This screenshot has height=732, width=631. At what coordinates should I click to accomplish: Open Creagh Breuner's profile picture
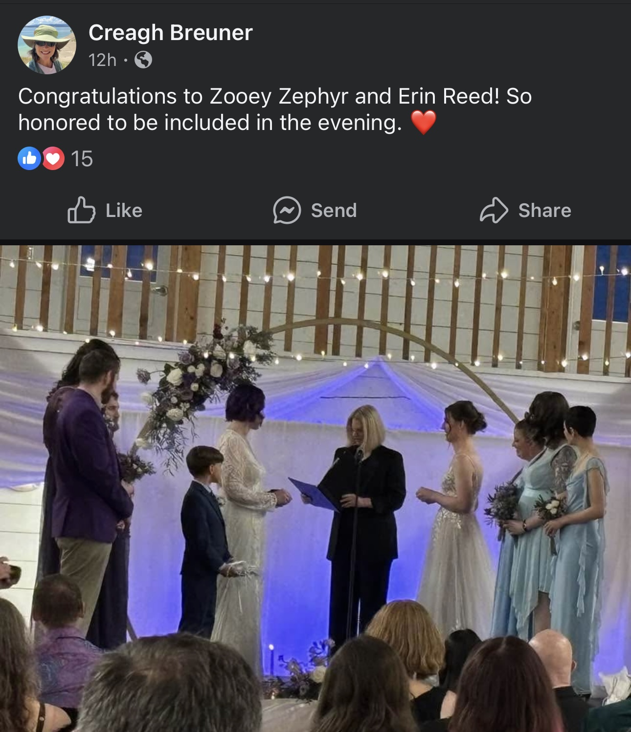click(x=47, y=45)
